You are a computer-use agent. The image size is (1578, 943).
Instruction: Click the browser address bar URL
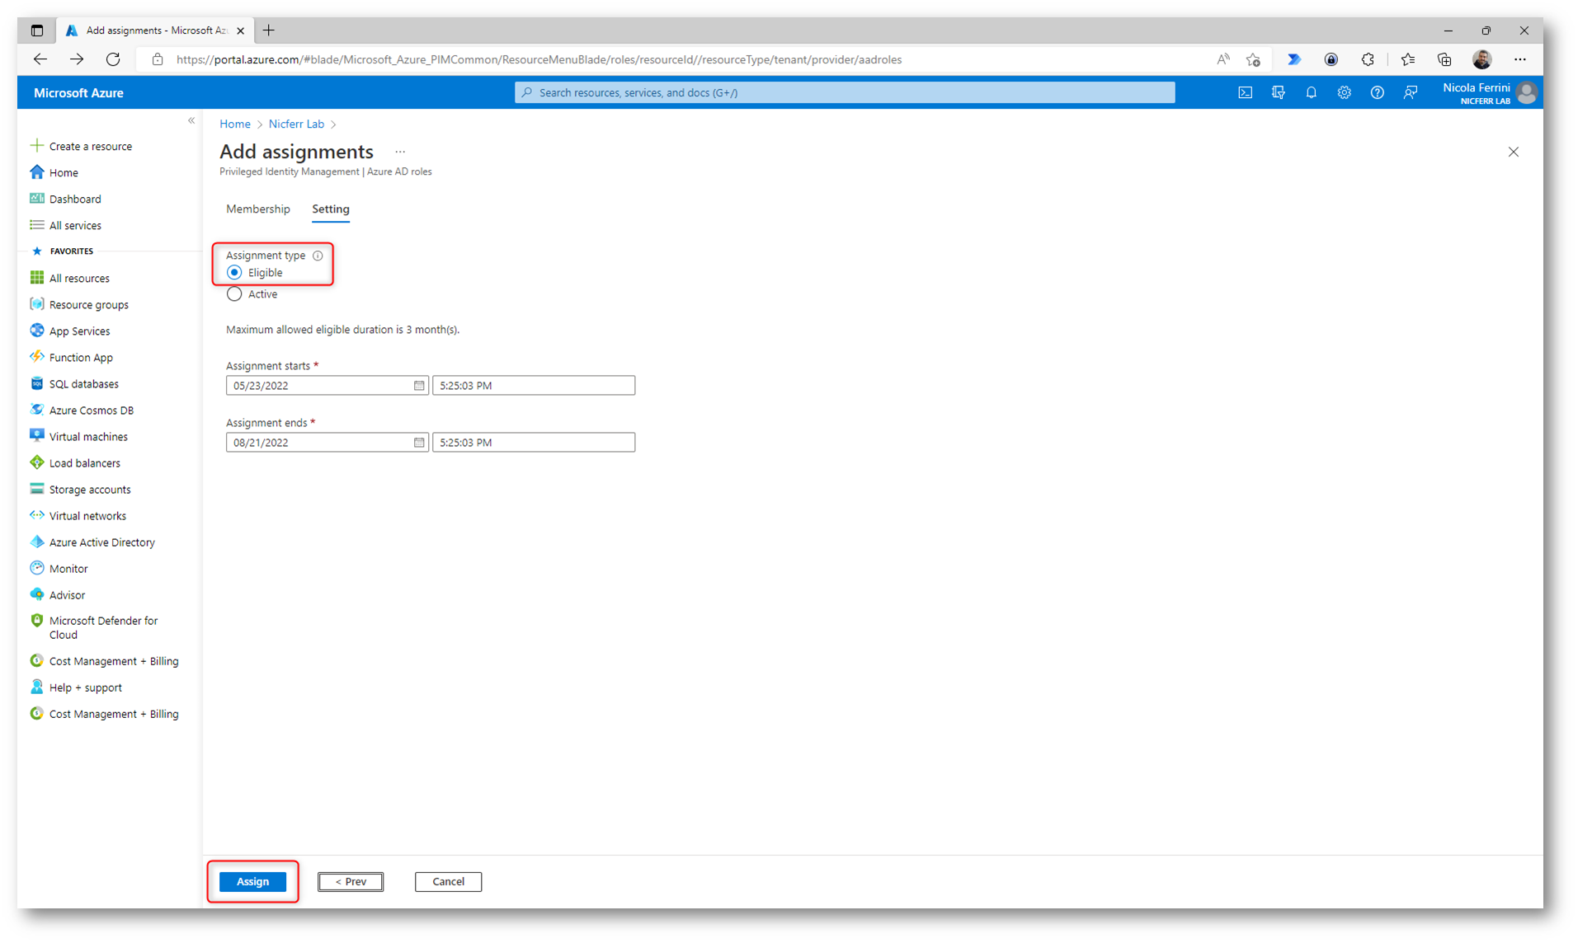539,59
